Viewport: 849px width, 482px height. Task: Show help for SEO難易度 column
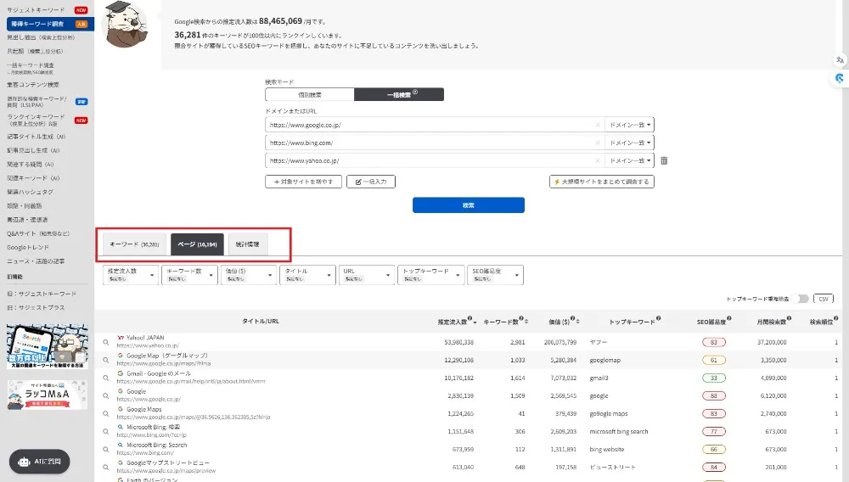click(x=728, y=318)
